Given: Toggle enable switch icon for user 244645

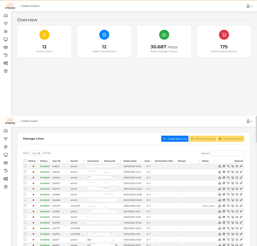Looking at the screenshot, I should (237, 200).
